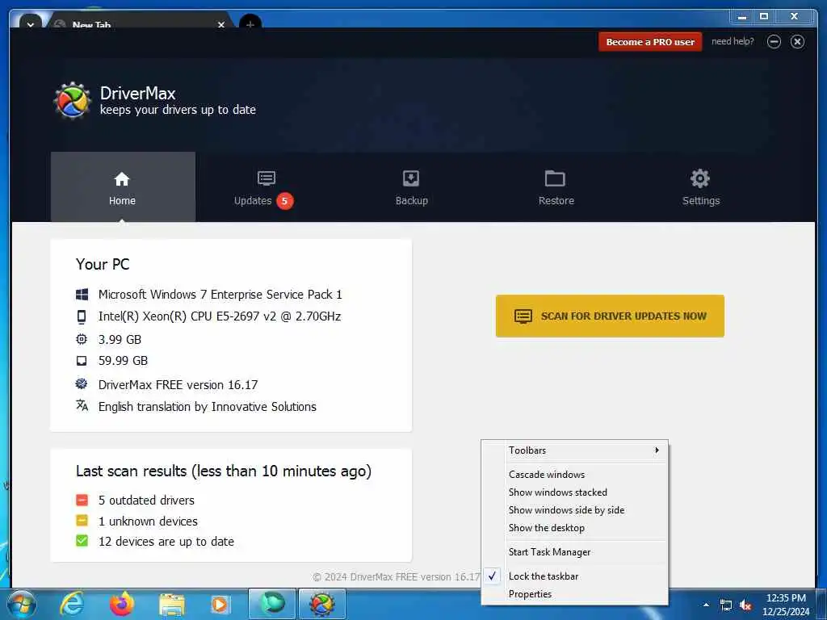Click English translation by Innovative Solutions text
The image size is (827, 620).
coord(208,407)
